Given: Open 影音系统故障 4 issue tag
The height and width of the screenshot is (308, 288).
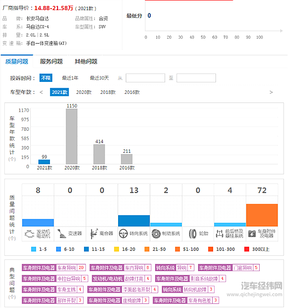Looking at the screenshot, I should coord(191,278).
